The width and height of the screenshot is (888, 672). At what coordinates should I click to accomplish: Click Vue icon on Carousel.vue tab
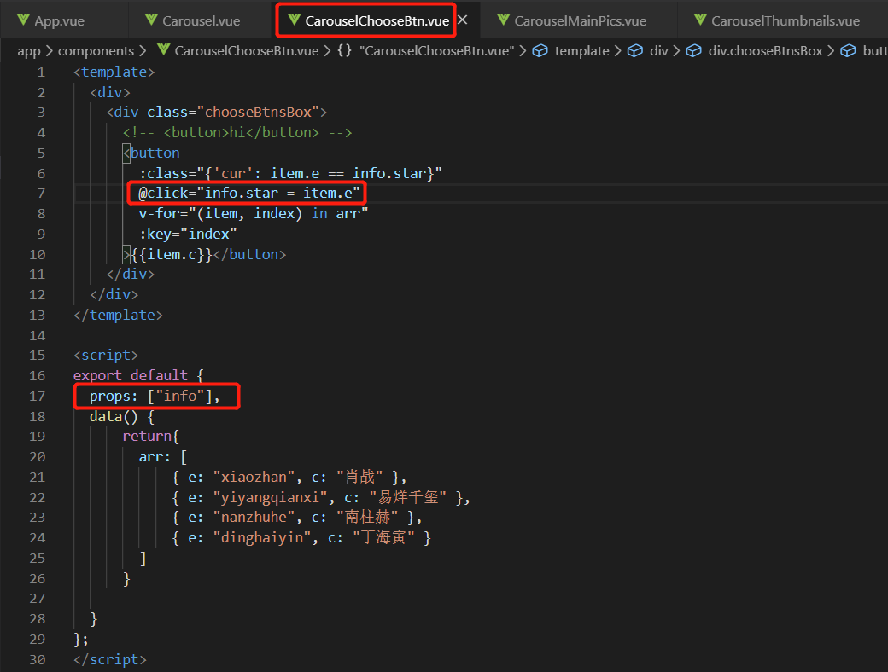[x=151, y=20]
